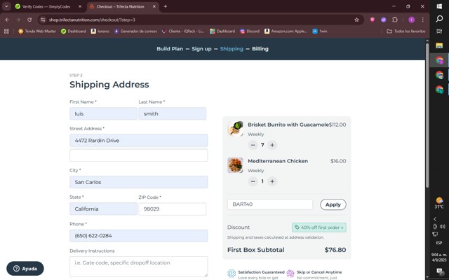Image resolution: width=449 pixels, height=280 pixels.
Task: Open the notification center icon
Action: click(x=439, y=271)
